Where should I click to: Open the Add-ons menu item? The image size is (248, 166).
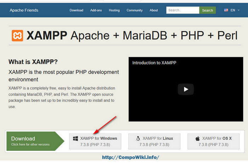(96, 10)
